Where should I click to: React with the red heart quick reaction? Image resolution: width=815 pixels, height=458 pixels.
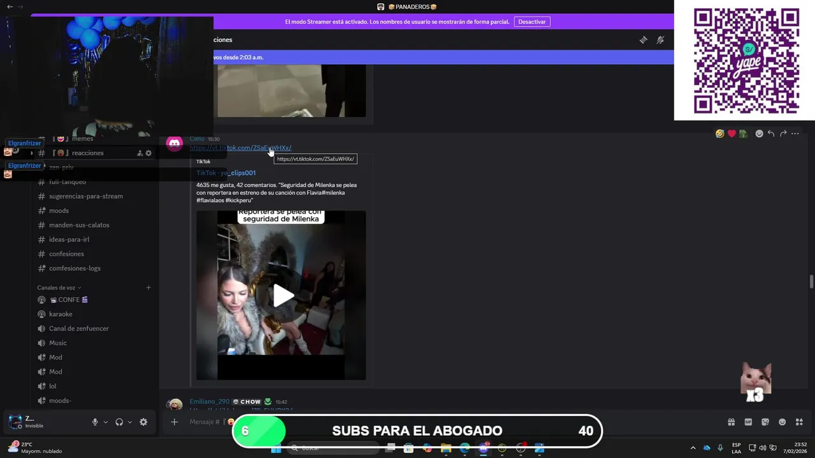[x=732, y=134]
